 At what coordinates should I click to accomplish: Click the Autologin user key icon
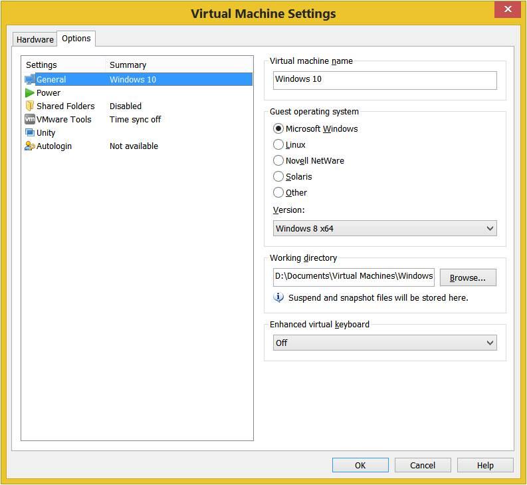pyautogui.click(x=30, y=146)
